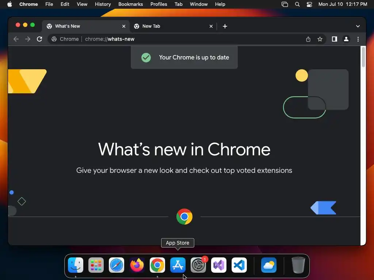Open Control Center in menu bar

309,4
